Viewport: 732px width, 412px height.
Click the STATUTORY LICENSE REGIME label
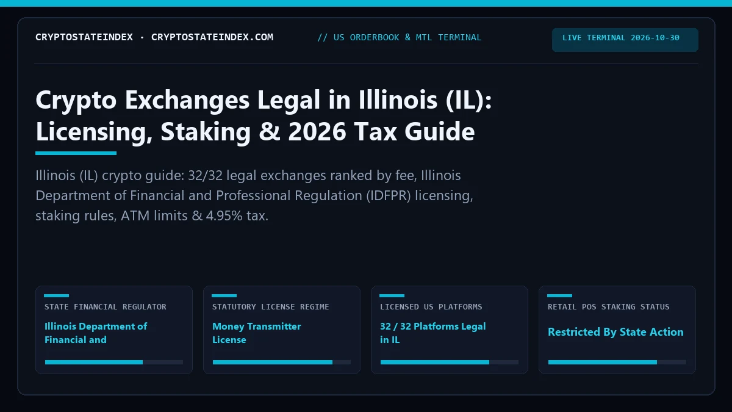pos(271,307)
